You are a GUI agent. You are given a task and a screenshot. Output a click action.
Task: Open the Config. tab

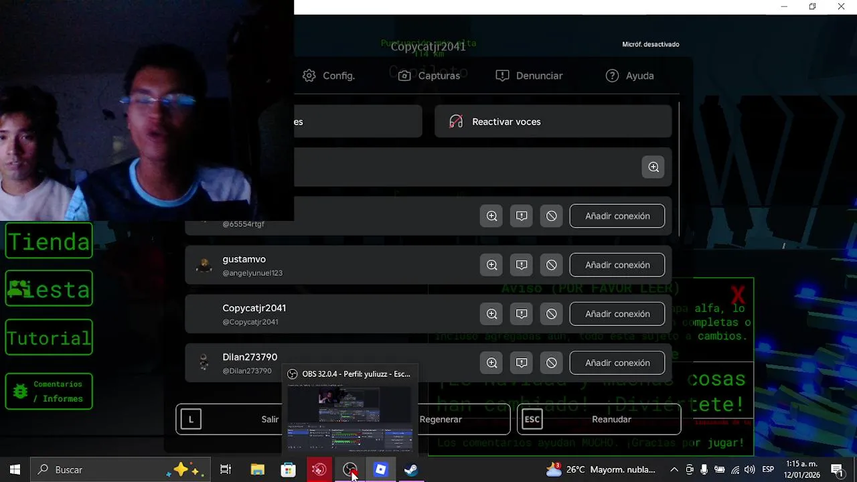(x=328, y=76)
